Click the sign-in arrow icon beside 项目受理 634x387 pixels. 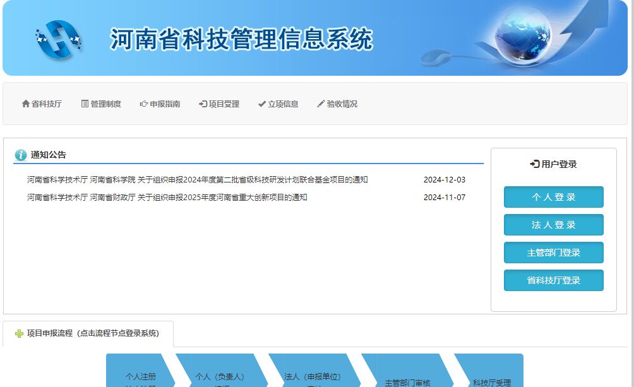(x=203, y=104)
